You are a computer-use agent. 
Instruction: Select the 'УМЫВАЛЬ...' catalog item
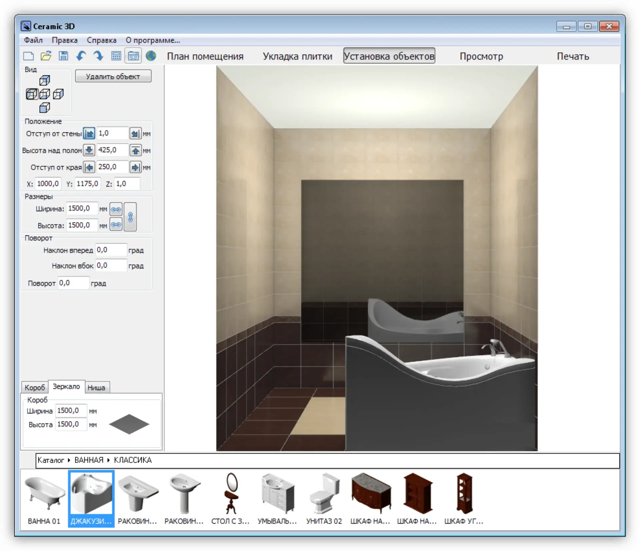click(277, 499)
